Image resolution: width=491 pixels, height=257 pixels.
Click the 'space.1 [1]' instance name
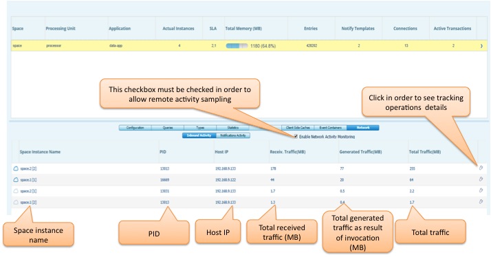28,179
